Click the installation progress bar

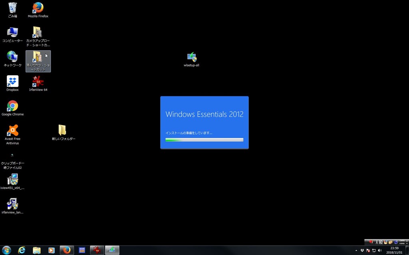tap(204, 139)
